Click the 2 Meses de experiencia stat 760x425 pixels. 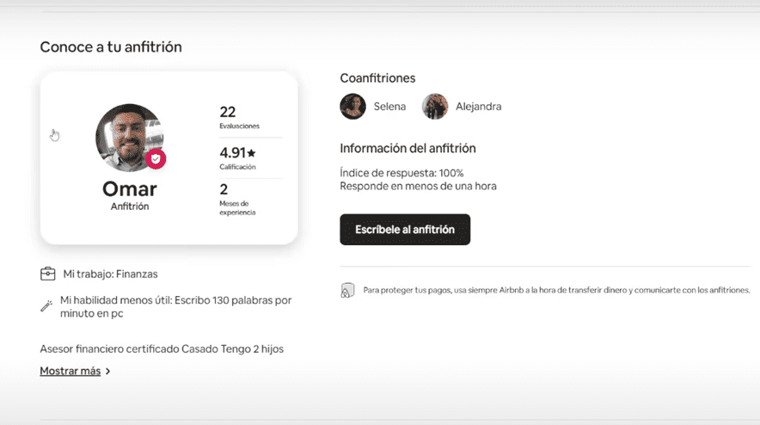[236, 199]
